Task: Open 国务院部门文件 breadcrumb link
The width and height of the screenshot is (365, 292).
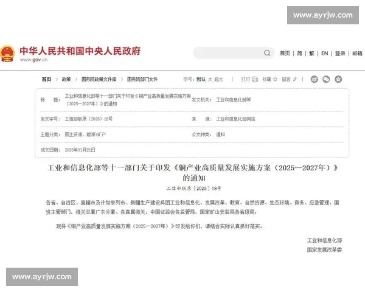Action: coord(142,80)
